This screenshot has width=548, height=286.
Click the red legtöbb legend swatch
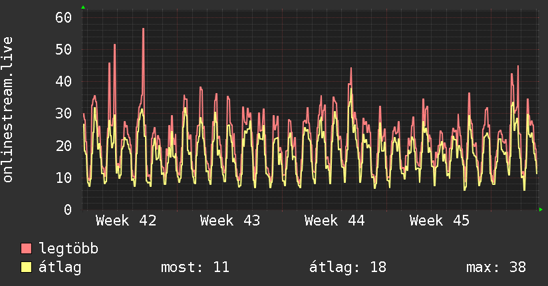tap(27, 249)
